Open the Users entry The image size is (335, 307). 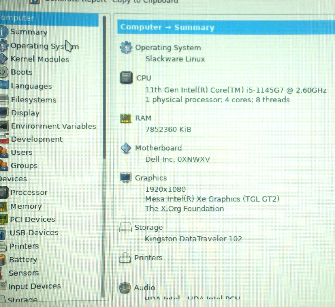22,152
